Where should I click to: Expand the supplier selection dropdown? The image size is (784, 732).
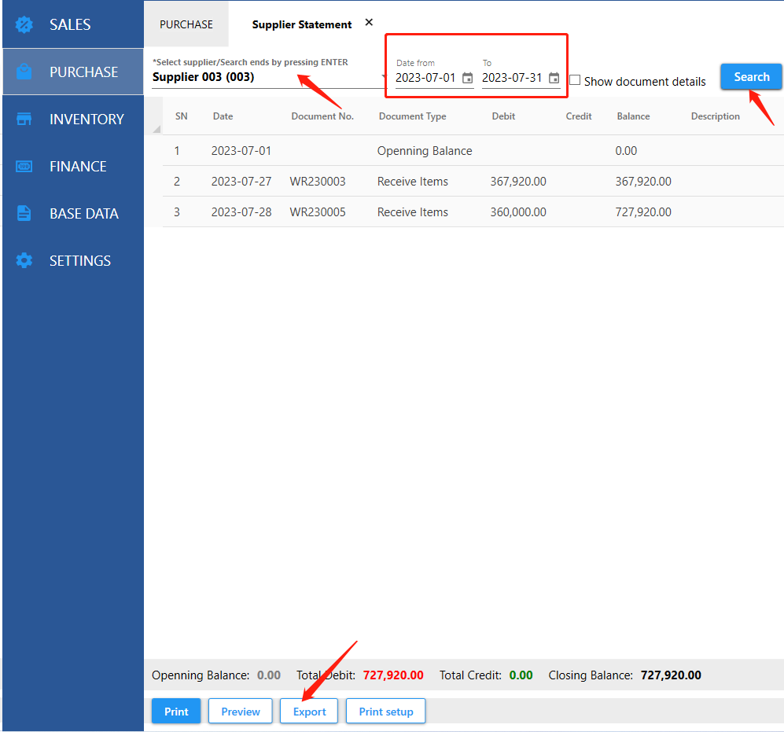coord(384,77)
